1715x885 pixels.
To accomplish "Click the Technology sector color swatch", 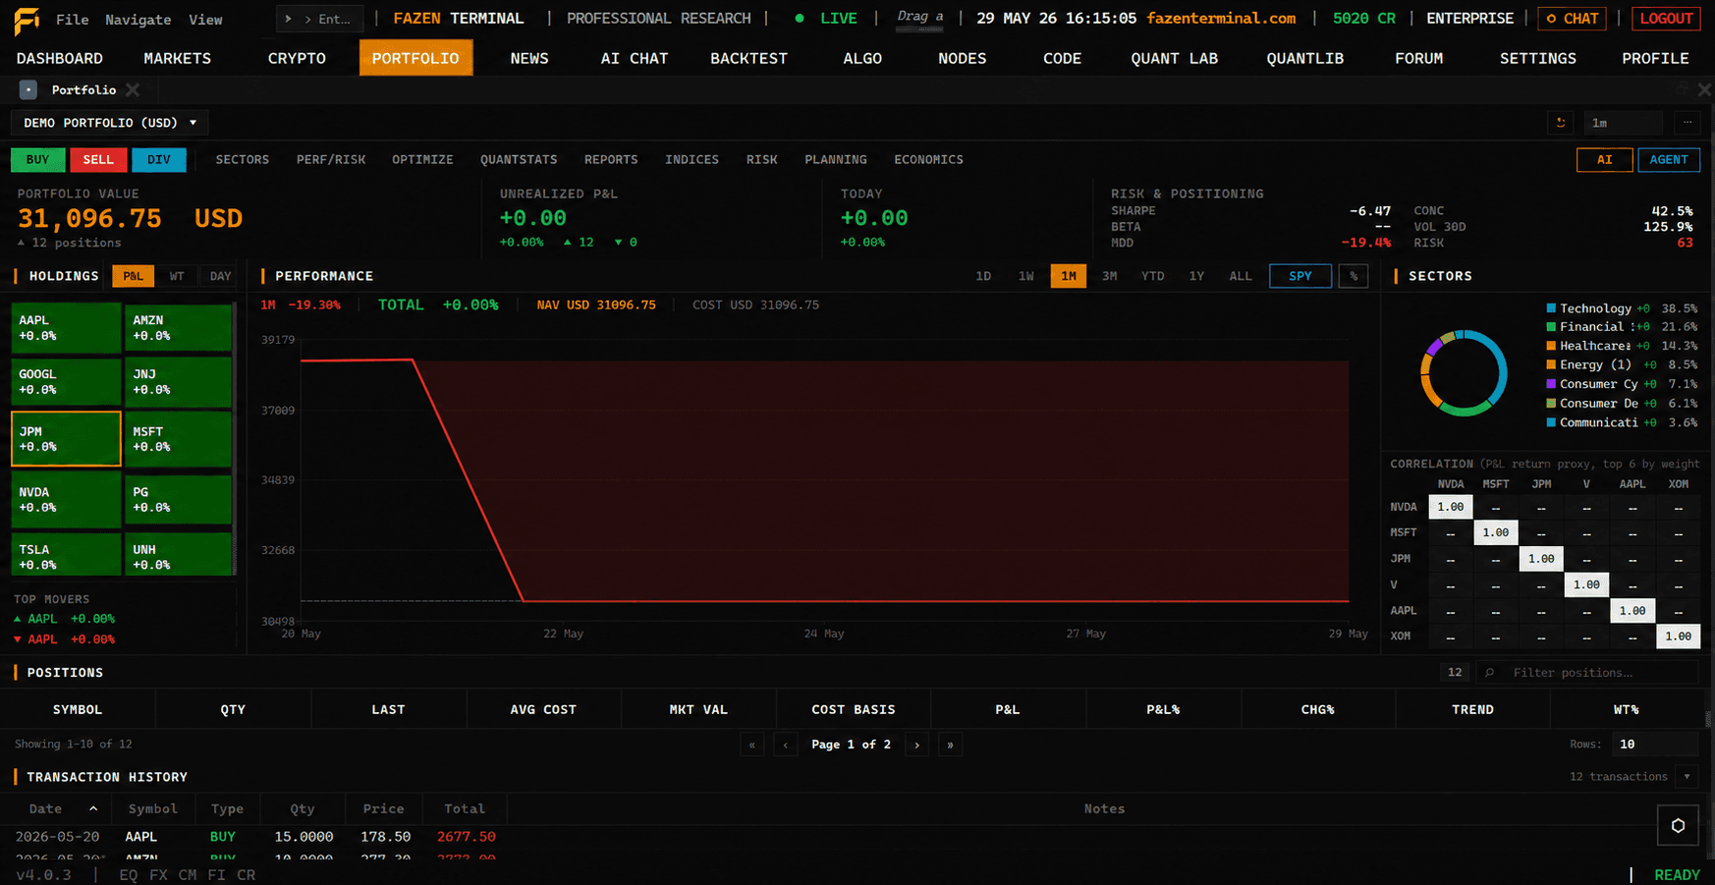I will click(1551, 308).
